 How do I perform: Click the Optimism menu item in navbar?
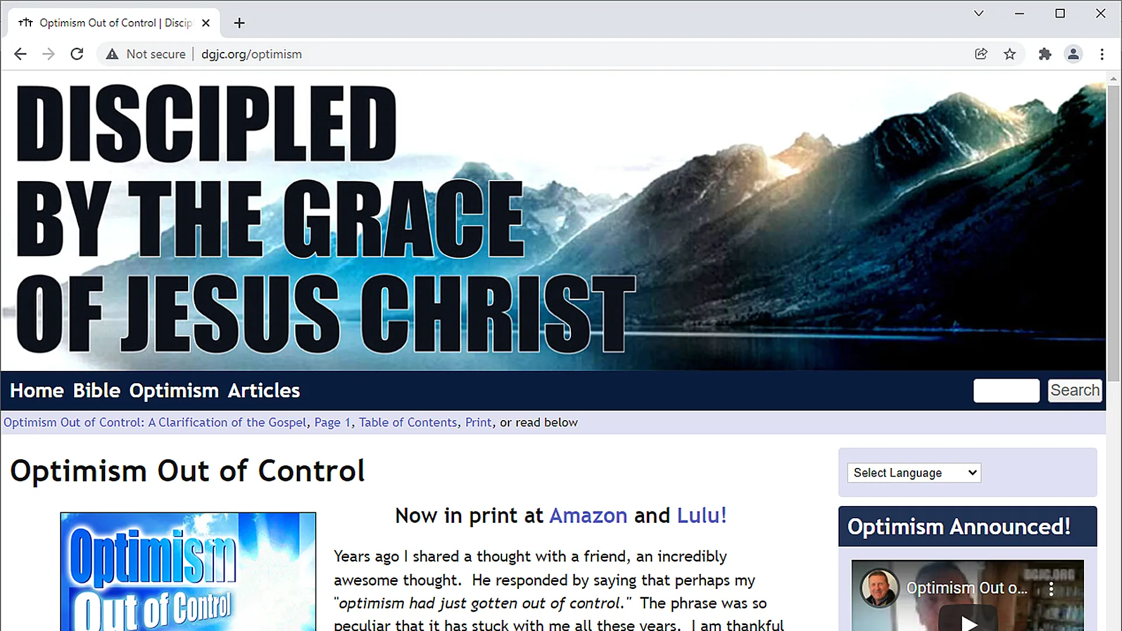point(172,390)
